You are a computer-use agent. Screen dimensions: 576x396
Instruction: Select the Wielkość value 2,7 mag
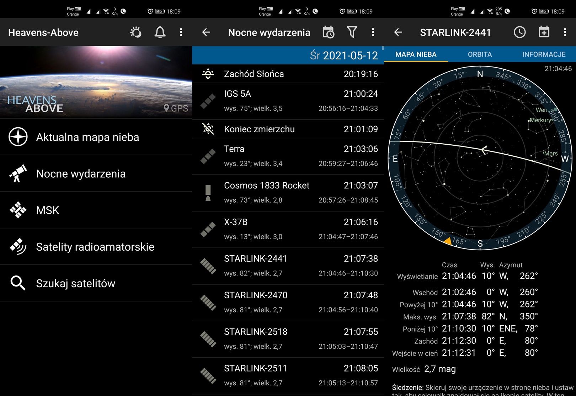point(440,369)
